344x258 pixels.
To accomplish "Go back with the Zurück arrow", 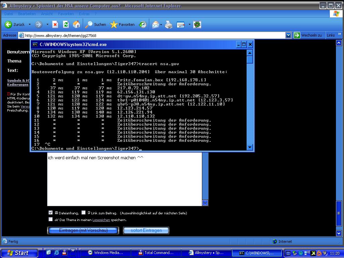I will pyautogui.click(x=14, y=25).
